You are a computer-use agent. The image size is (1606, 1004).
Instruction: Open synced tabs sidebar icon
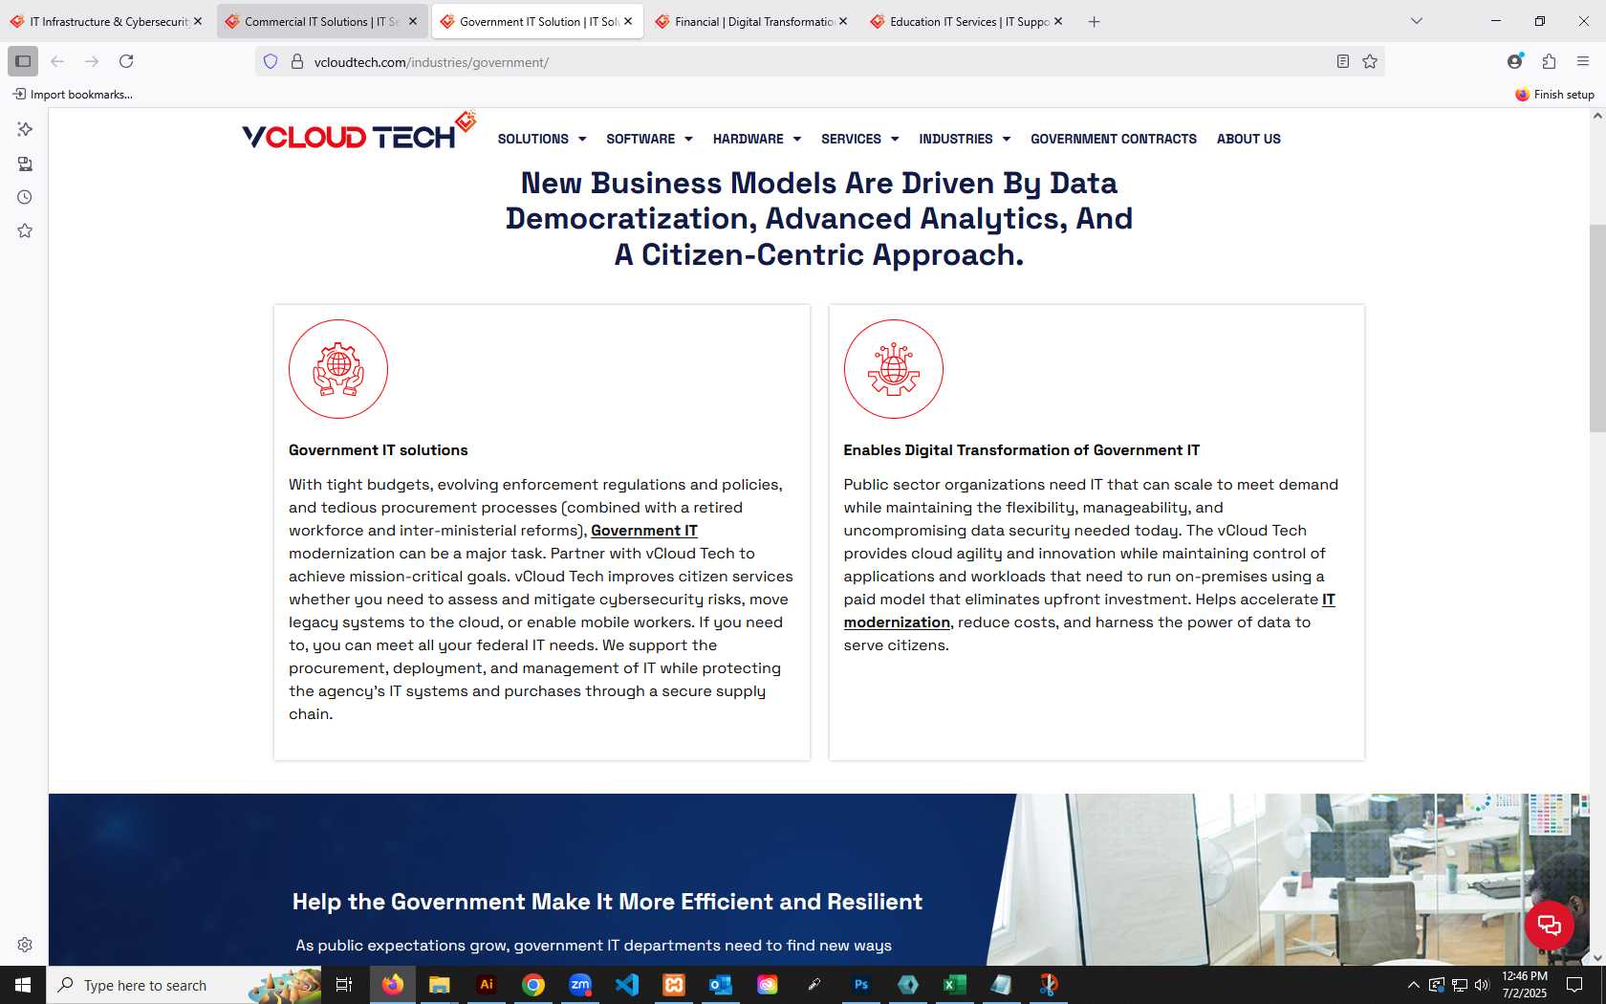click(25, 164)
